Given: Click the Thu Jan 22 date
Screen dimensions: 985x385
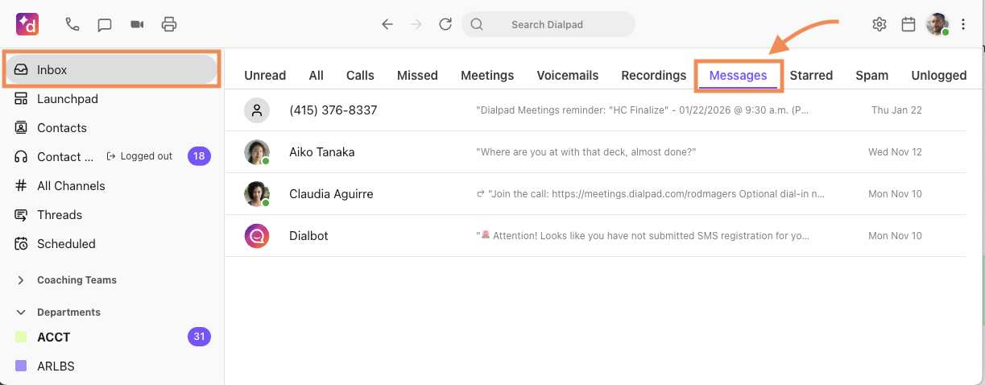Looking at the screenshot, I should [896, 110].
